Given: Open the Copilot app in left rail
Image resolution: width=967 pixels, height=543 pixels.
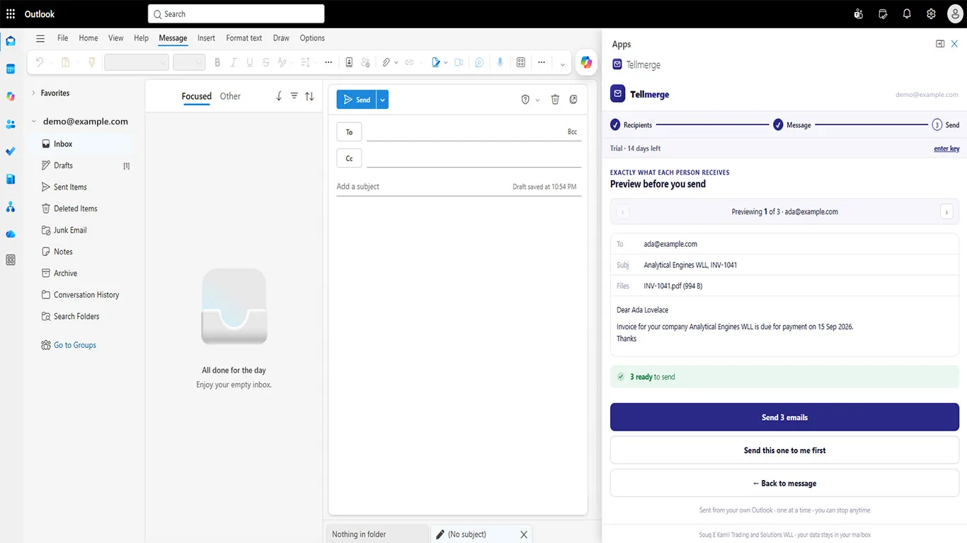Looking at the screenshot, I should [11, 96].
